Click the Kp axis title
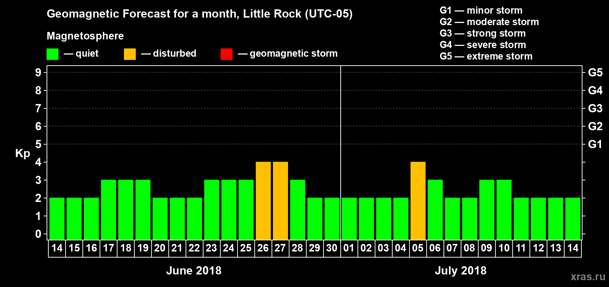Viewport: 609px width, 287px height. (x=23, y=154)
